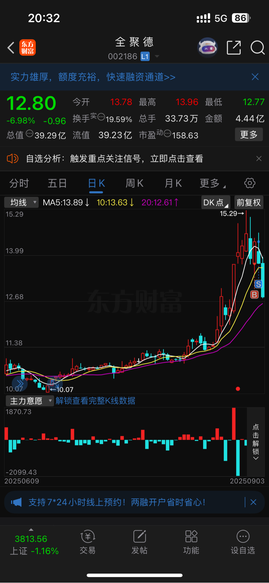Tap the orange speaker alert icon

(12, 158)
